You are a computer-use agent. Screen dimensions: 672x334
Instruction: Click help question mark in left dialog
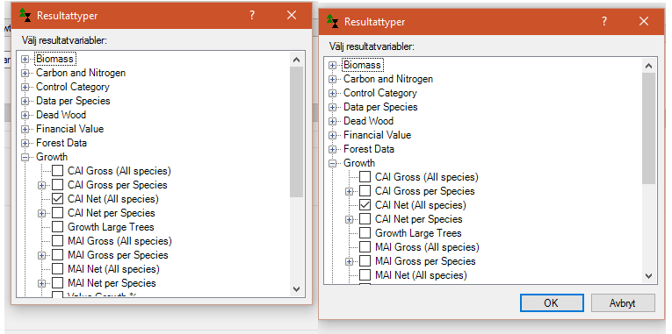[x=252, y=16]
